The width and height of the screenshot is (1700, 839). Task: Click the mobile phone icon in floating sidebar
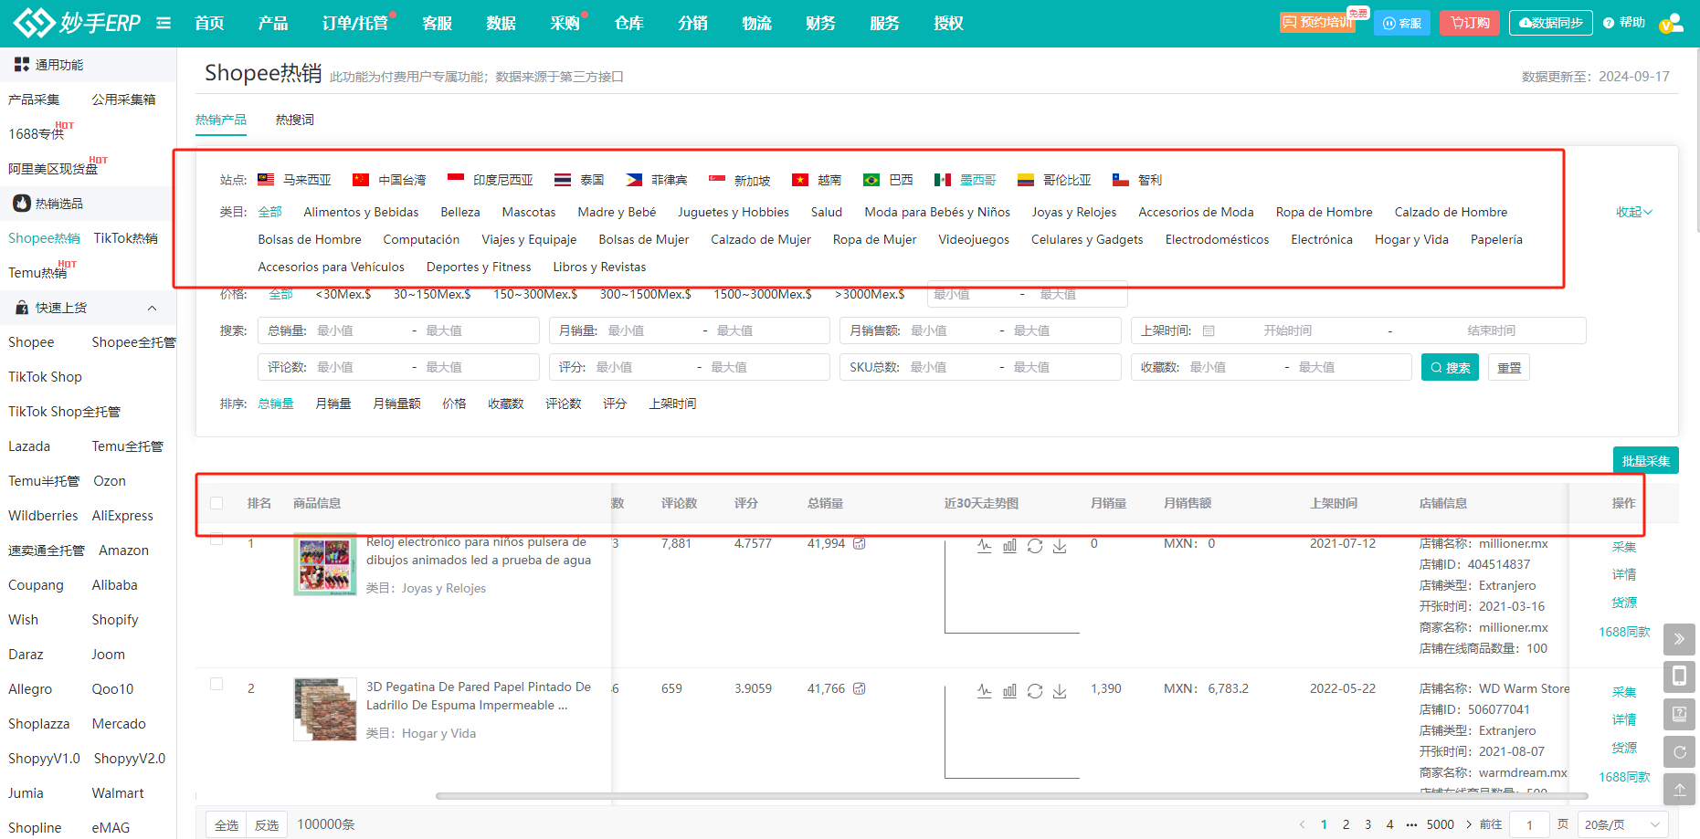click(1679, 676)
